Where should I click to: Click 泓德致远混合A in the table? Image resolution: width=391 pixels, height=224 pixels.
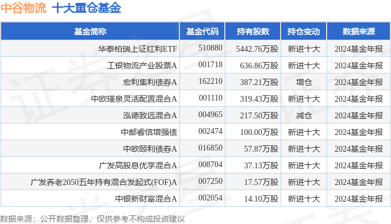pyautogui.click(x=150, y=115)
